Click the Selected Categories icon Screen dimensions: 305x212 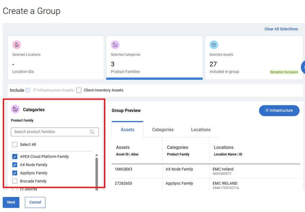pyautogui.click(x=115, y=45)
